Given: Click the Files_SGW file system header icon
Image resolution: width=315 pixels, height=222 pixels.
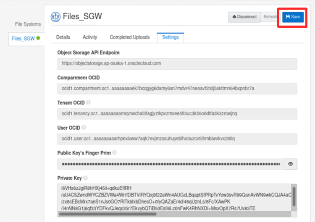Looking at the screenshot, I should pyautogui.click(x=55, y=17).
